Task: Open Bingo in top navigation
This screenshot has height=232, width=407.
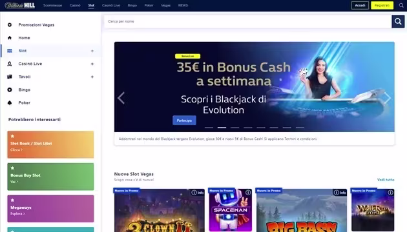Action: click(x=132, y=5)
